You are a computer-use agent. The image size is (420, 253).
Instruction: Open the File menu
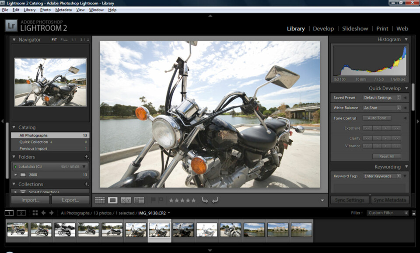pos(5,10)
